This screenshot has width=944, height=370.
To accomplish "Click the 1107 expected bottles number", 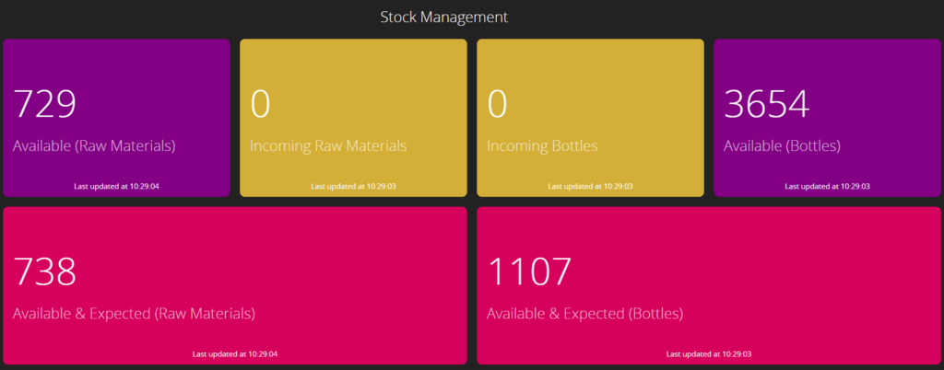I will 528,272.
